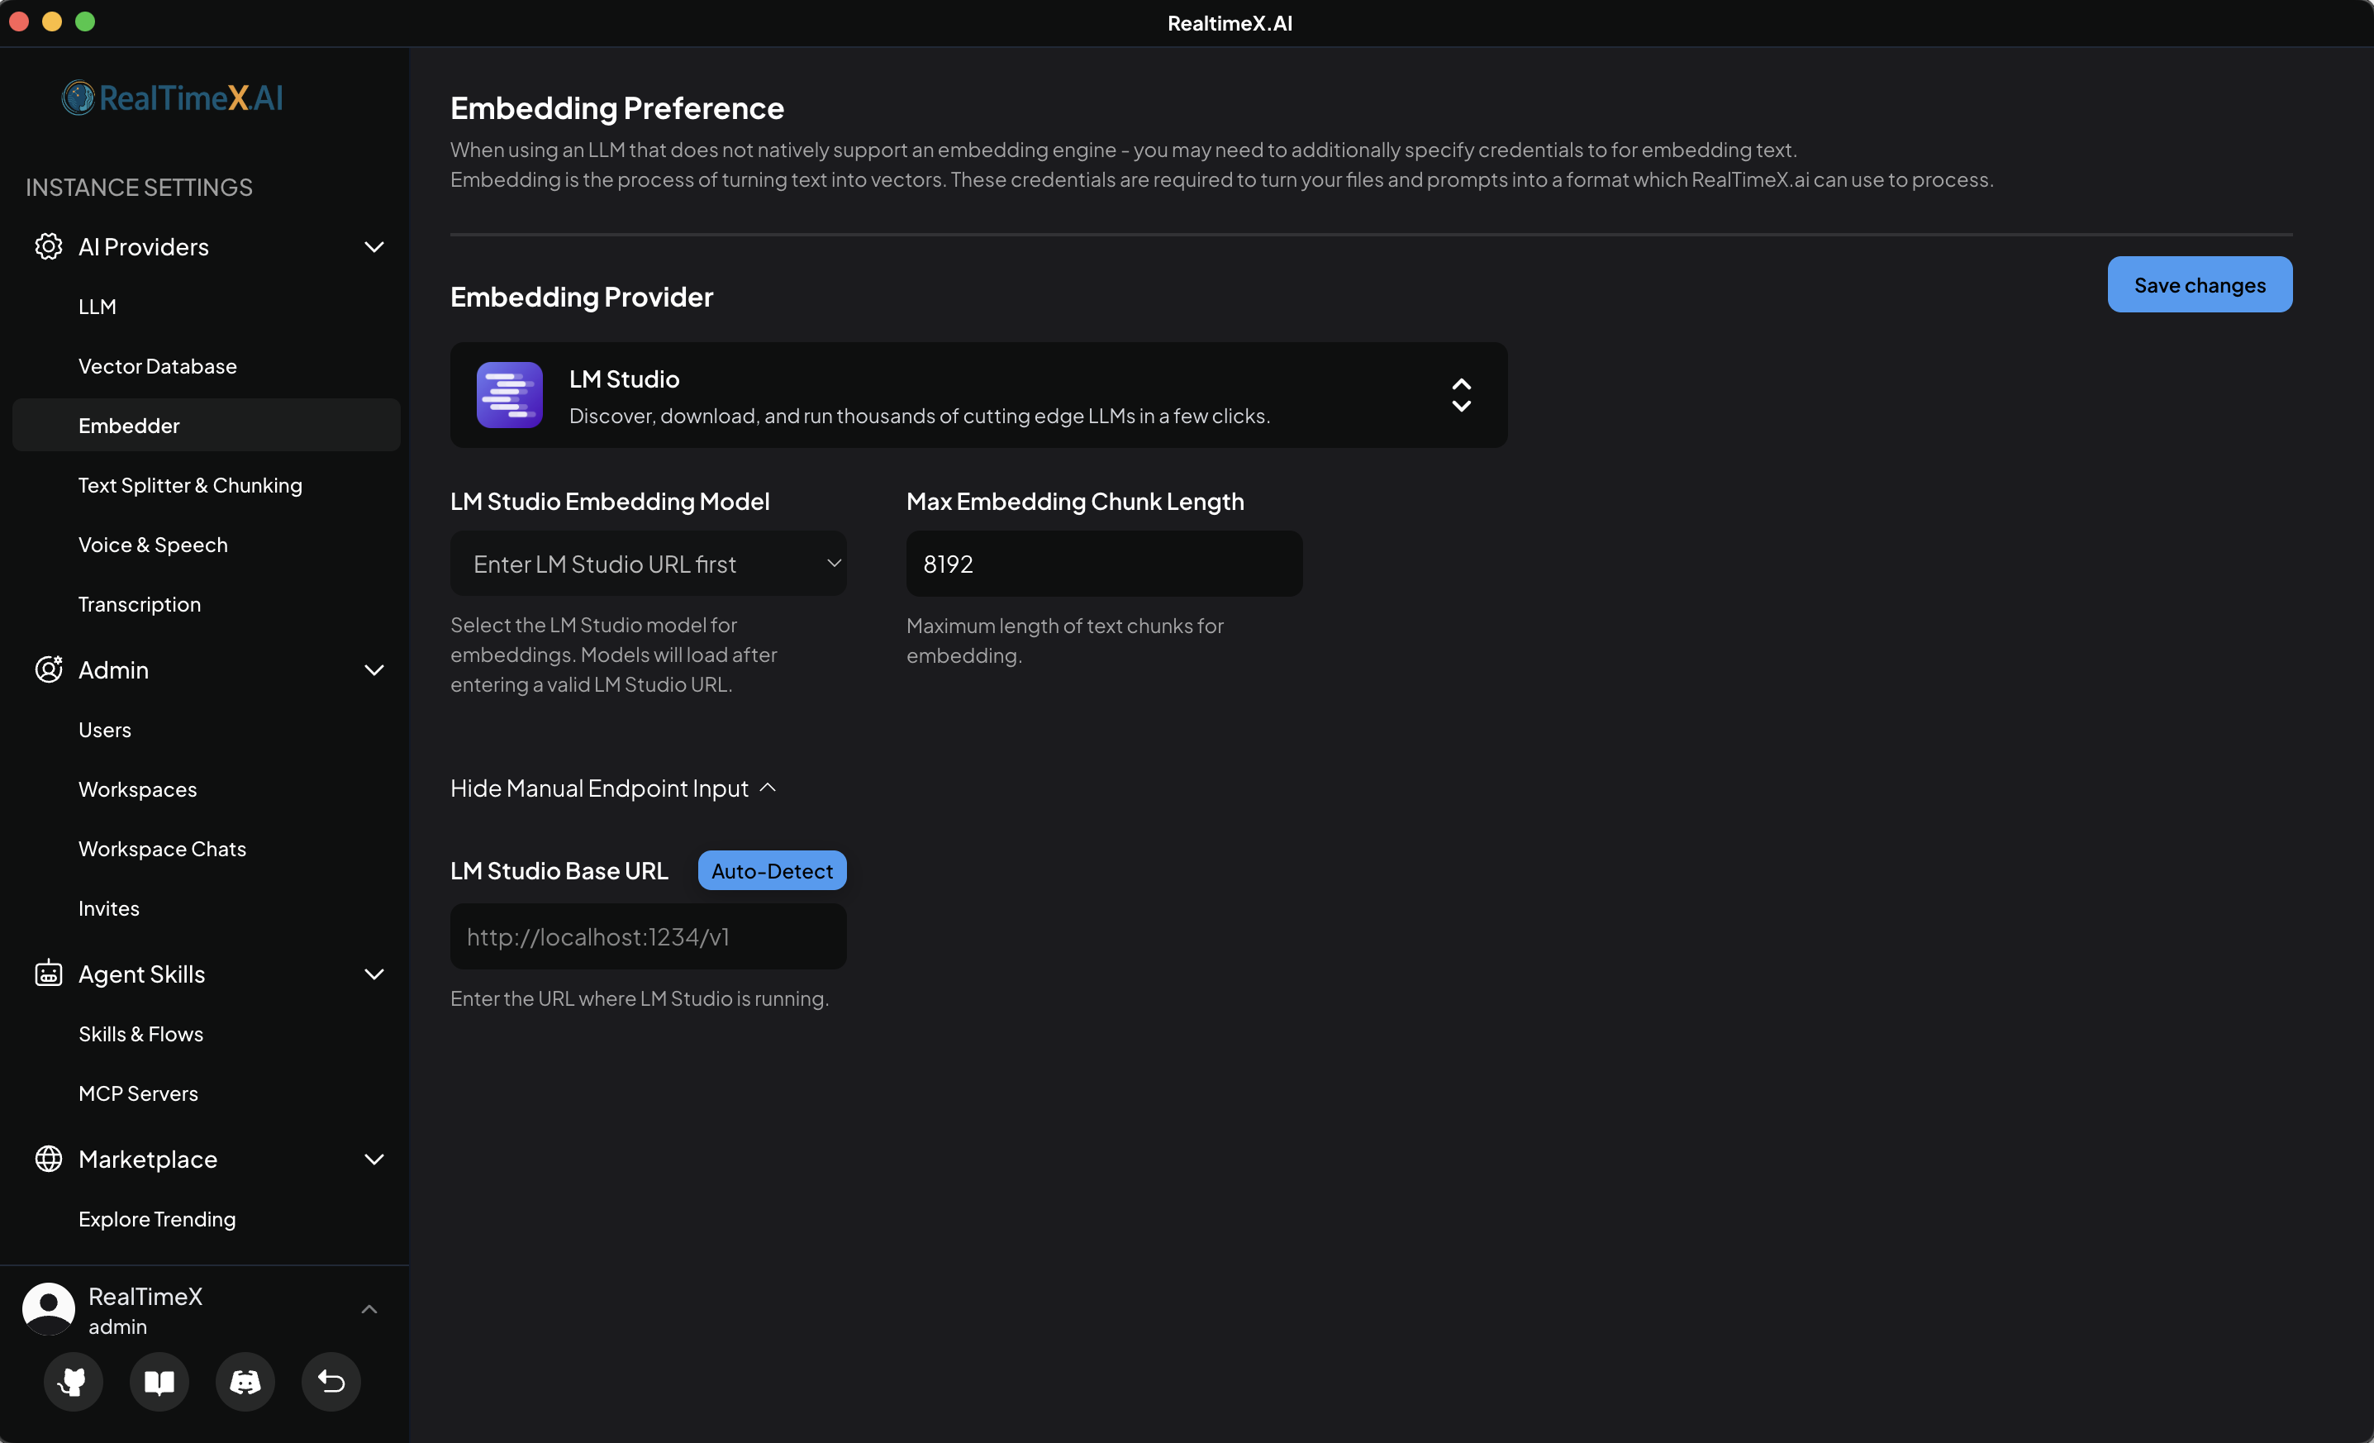Click the LM Studio Base URL field
The image size is (2374, 1443).
648,937
